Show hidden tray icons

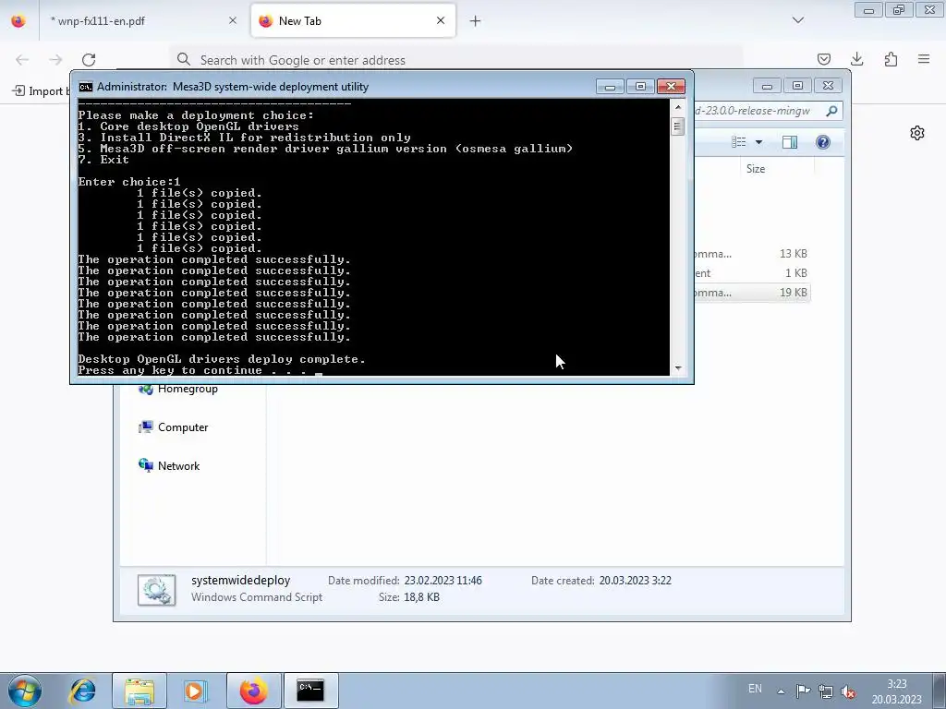781,691
